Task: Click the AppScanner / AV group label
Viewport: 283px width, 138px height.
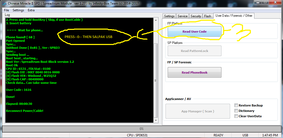Action: [178, 99]
